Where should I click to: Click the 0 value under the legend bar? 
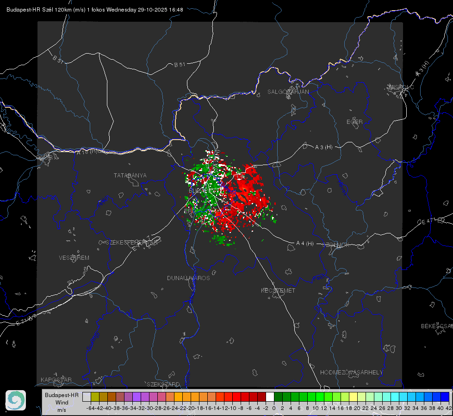(274, 408)
